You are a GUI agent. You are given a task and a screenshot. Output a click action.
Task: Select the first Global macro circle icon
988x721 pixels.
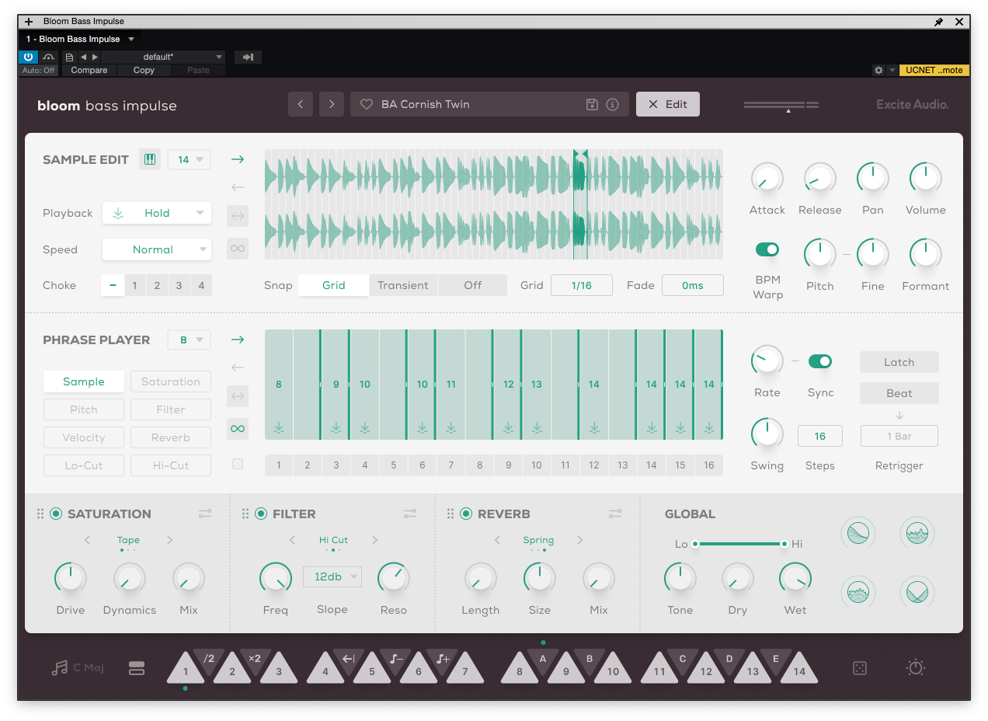pos(858,534)
